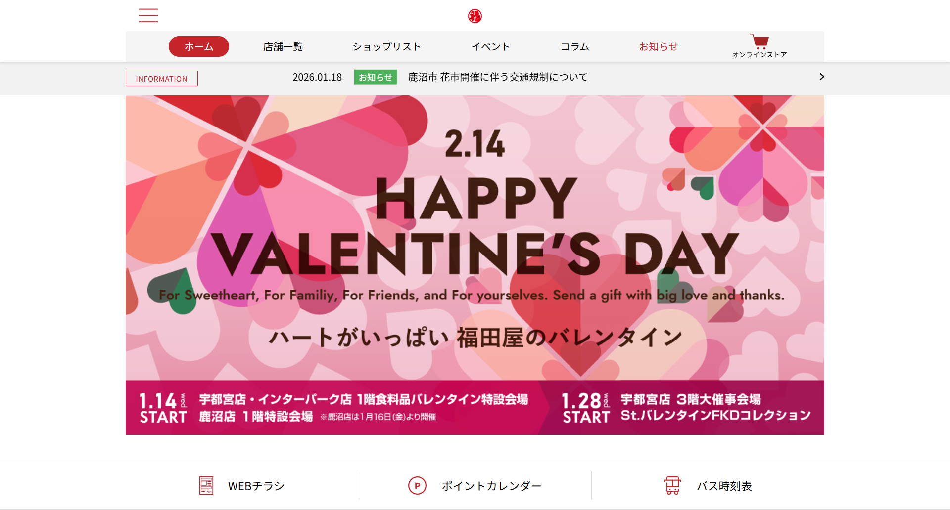Open the コラム section
The height and width of the screenshot is (510, 950).
(574, 46)
